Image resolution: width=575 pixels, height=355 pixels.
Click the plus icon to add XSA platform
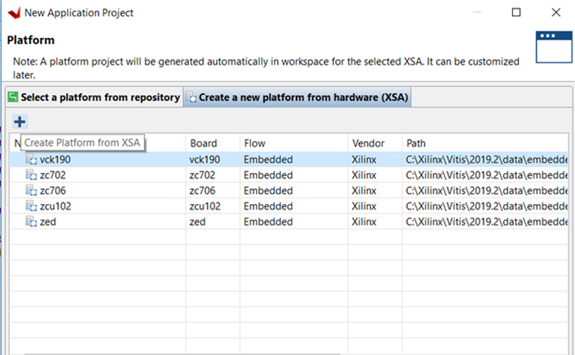click(20, 122)
